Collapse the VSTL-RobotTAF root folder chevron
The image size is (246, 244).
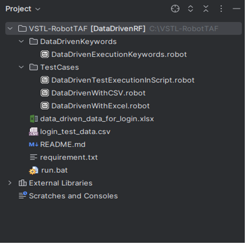(10, 29)
